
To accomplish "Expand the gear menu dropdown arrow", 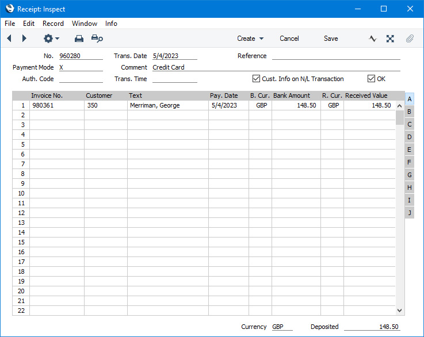I will click(58, 39).
